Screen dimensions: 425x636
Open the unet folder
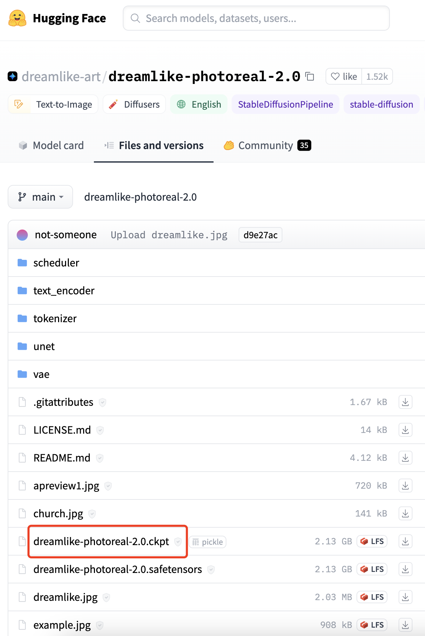pos(44,346)
